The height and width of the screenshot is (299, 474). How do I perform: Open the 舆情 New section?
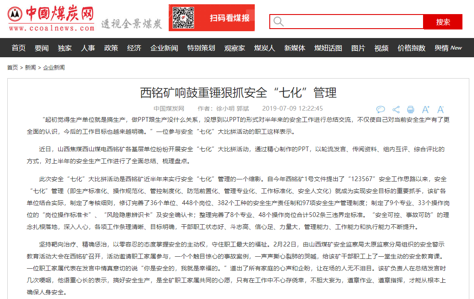(448, 48)
